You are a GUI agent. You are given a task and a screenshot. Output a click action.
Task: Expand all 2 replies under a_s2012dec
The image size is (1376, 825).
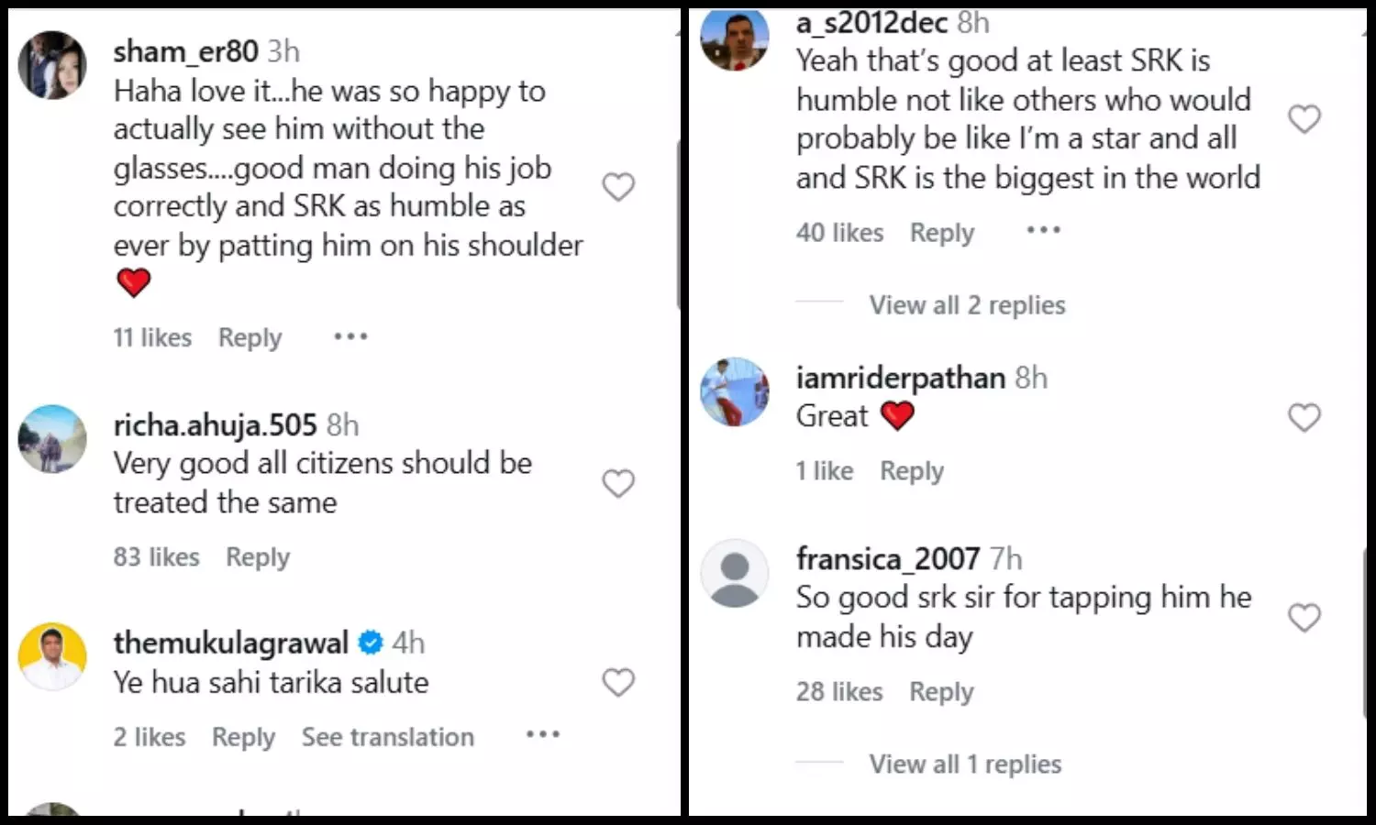tap(967, 305)
